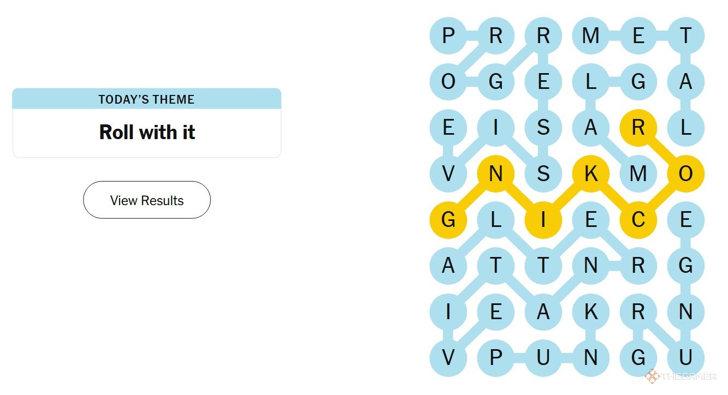Open the View Results button
The image size is (728, 395).
pos(146,200)
